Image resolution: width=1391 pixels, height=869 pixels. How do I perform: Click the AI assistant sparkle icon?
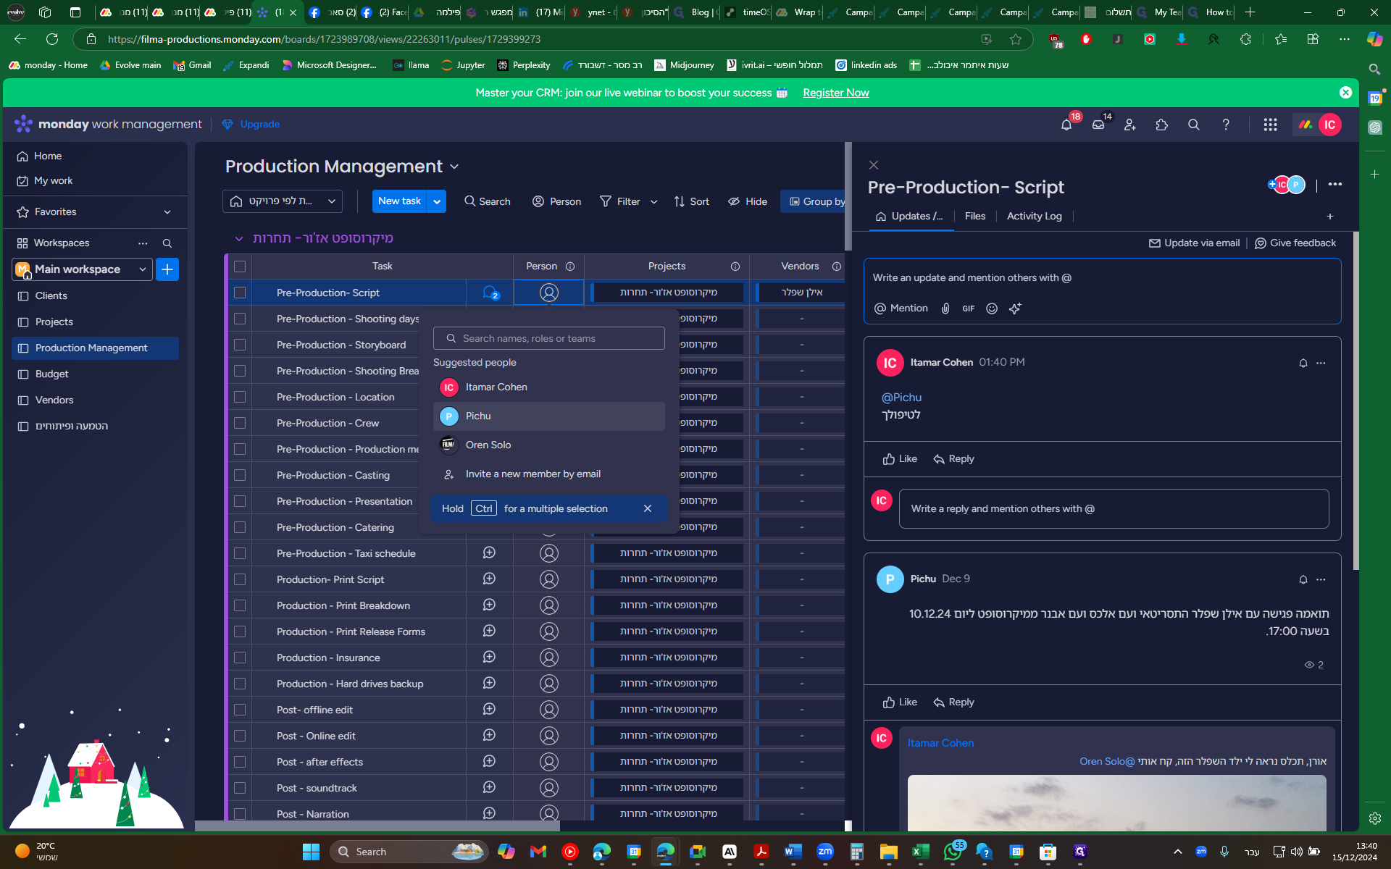click(1015, 308)
